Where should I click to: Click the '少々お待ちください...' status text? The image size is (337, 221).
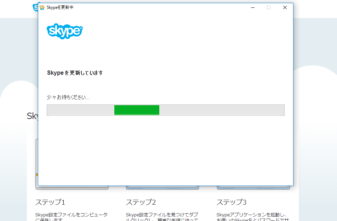[x=68, y=97]
